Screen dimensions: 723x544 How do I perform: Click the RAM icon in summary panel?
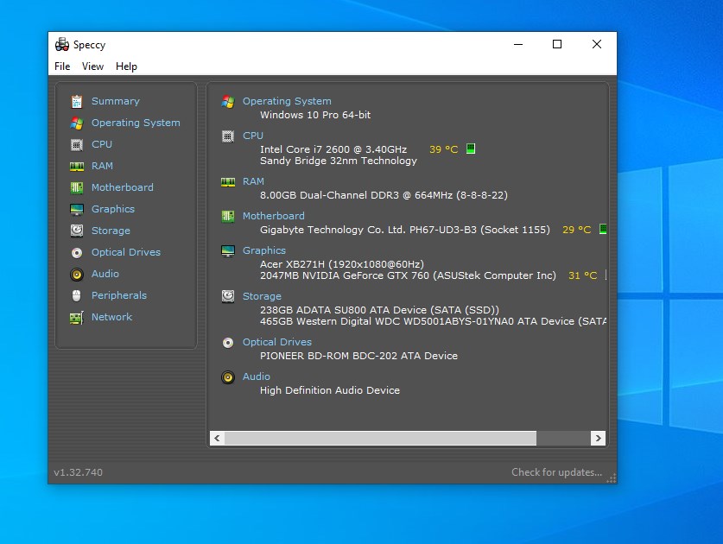228,181
